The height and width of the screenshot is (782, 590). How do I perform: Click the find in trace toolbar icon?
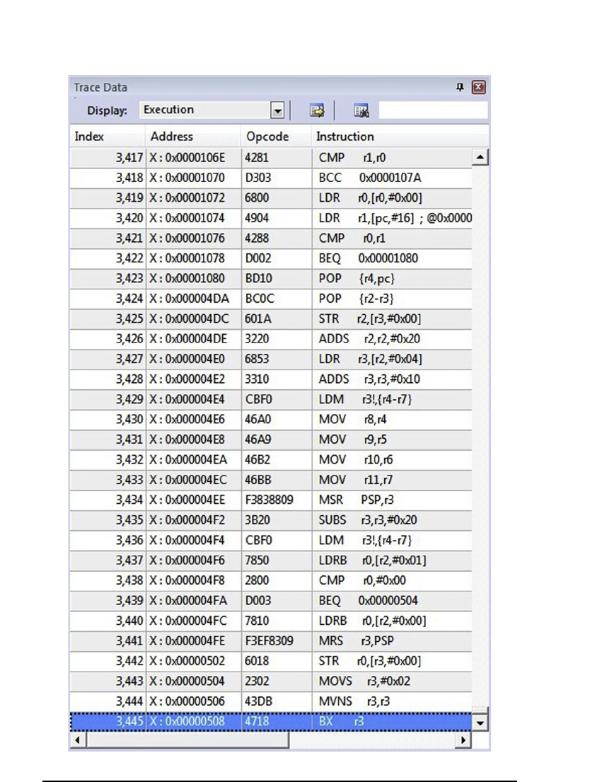[361, 110]
